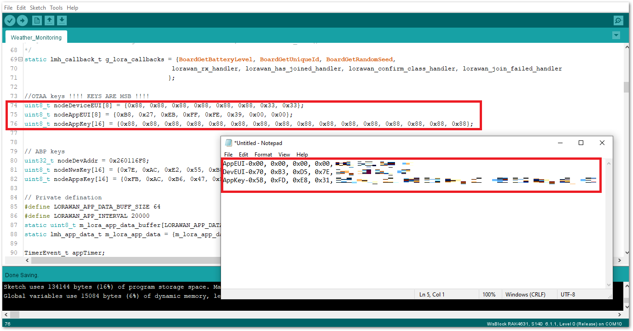The width and height of the screenshot is (633, 331).
Task: Open Arduino File menu
Action: [8, 8]
